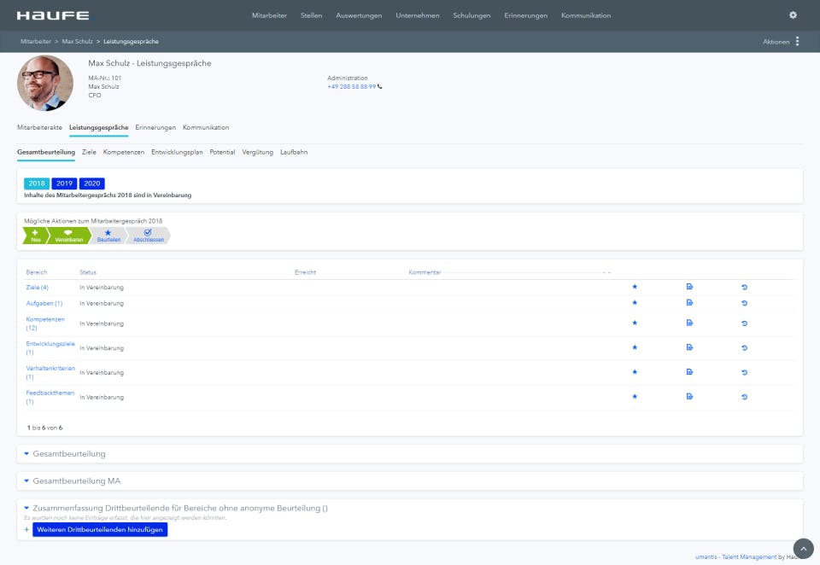Click the star icon in Aufgaben row

(635, 303)
